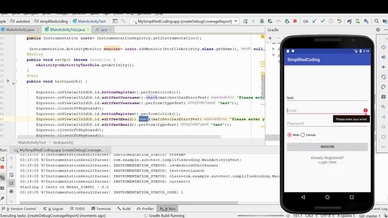
Task: Toggle soft-wrap icon in Run console
Action: [x=11, y=175]
